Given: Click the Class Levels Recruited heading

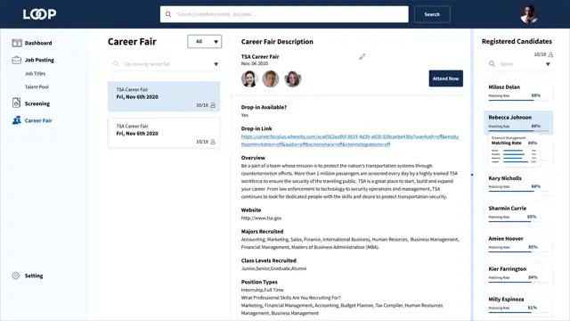Looking at the screenshot, I should [x=269, y=260].
